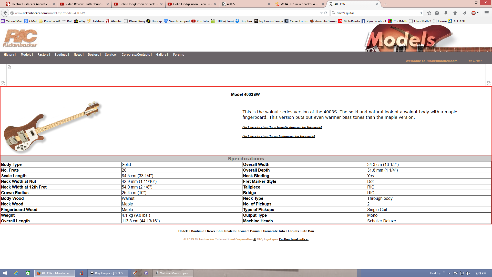Click the system clock showing 9:49 PM
Viewport: 492px width, 277px height.
point(481,273)
